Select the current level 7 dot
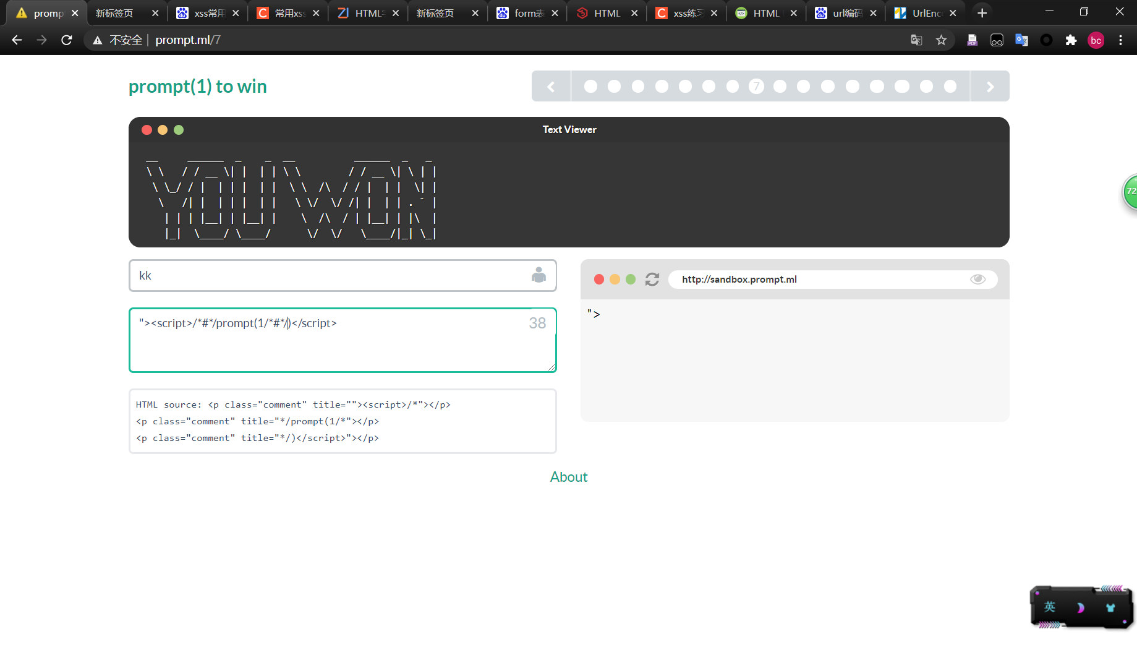 (x=756, y=87)
